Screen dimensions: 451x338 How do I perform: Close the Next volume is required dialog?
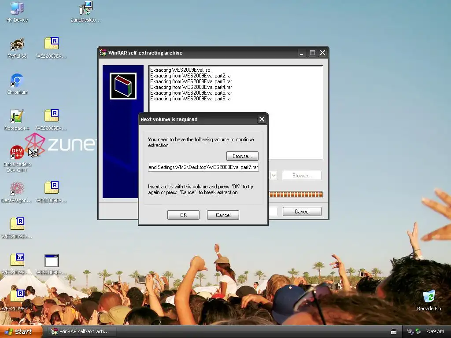262,119
